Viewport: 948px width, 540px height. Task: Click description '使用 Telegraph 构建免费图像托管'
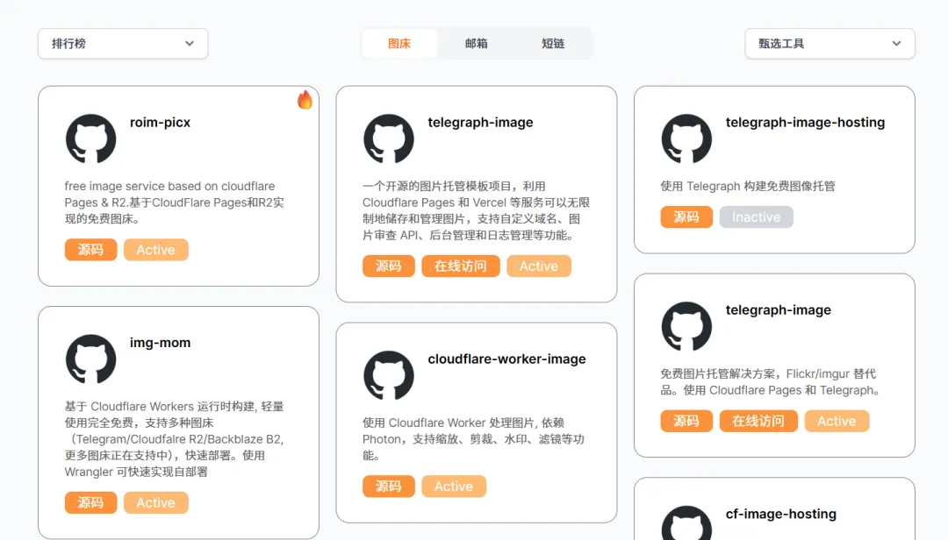[747, 186]
